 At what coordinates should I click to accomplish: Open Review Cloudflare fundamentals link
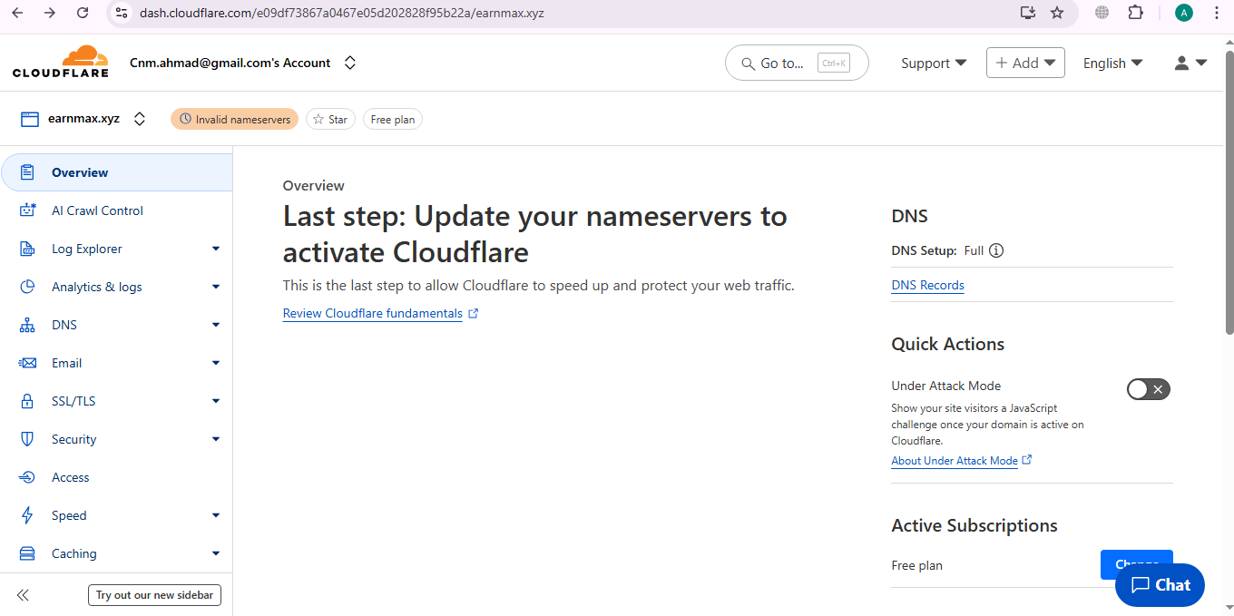coord(373,313)
